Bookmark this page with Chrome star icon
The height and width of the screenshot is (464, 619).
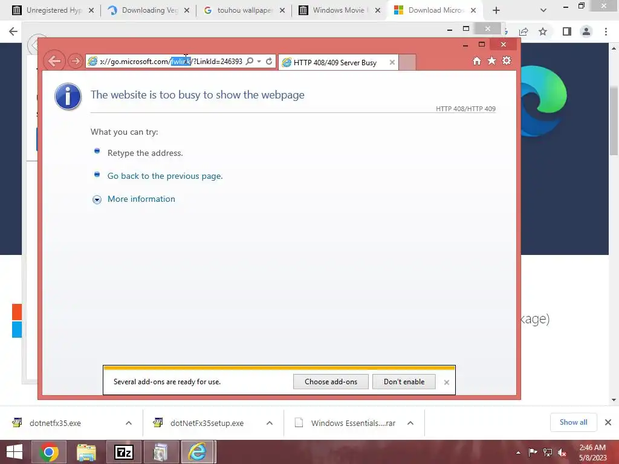(x=543, y=31)
